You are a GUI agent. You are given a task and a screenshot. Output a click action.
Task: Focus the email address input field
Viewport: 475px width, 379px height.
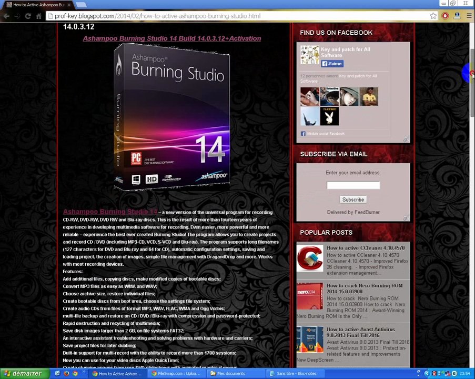coord(353,185)
